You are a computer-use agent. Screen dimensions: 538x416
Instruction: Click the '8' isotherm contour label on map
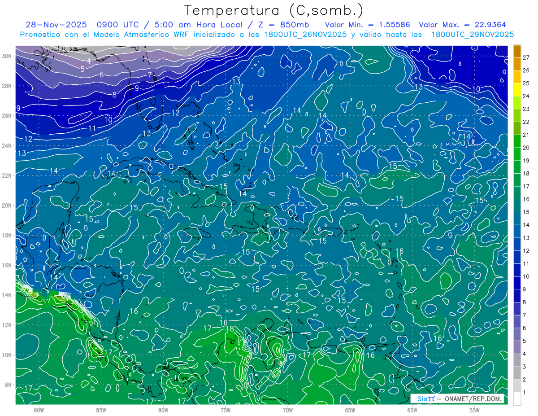pos(114,95)
